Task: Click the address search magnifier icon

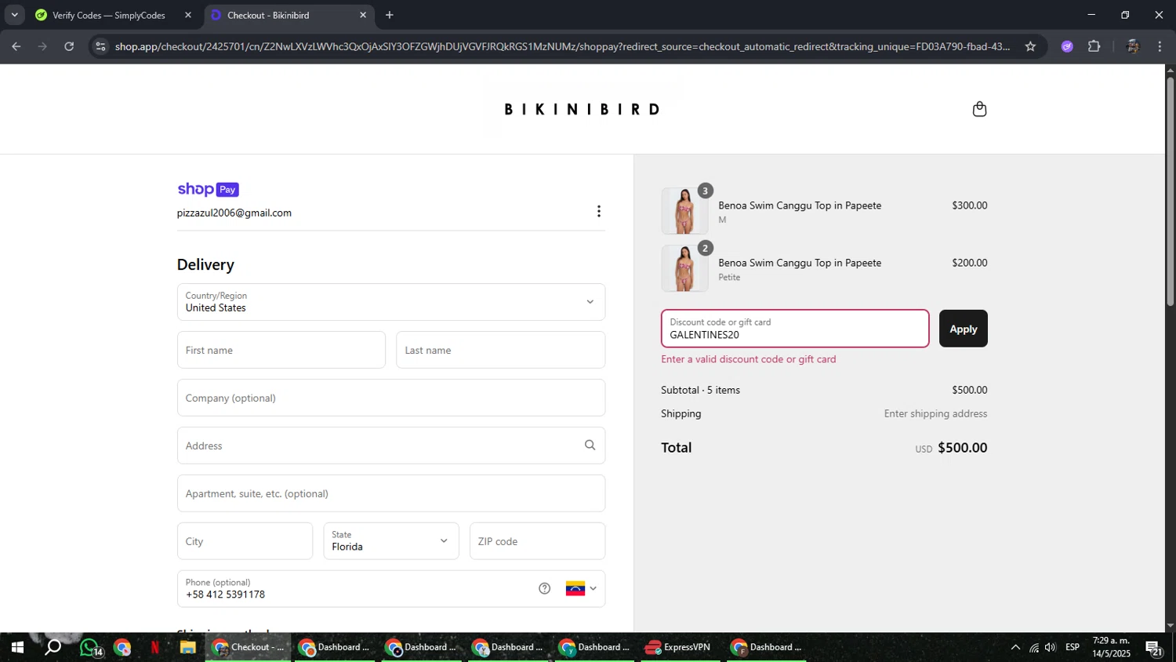Action: pyautogui.click(x=590, y=446)
